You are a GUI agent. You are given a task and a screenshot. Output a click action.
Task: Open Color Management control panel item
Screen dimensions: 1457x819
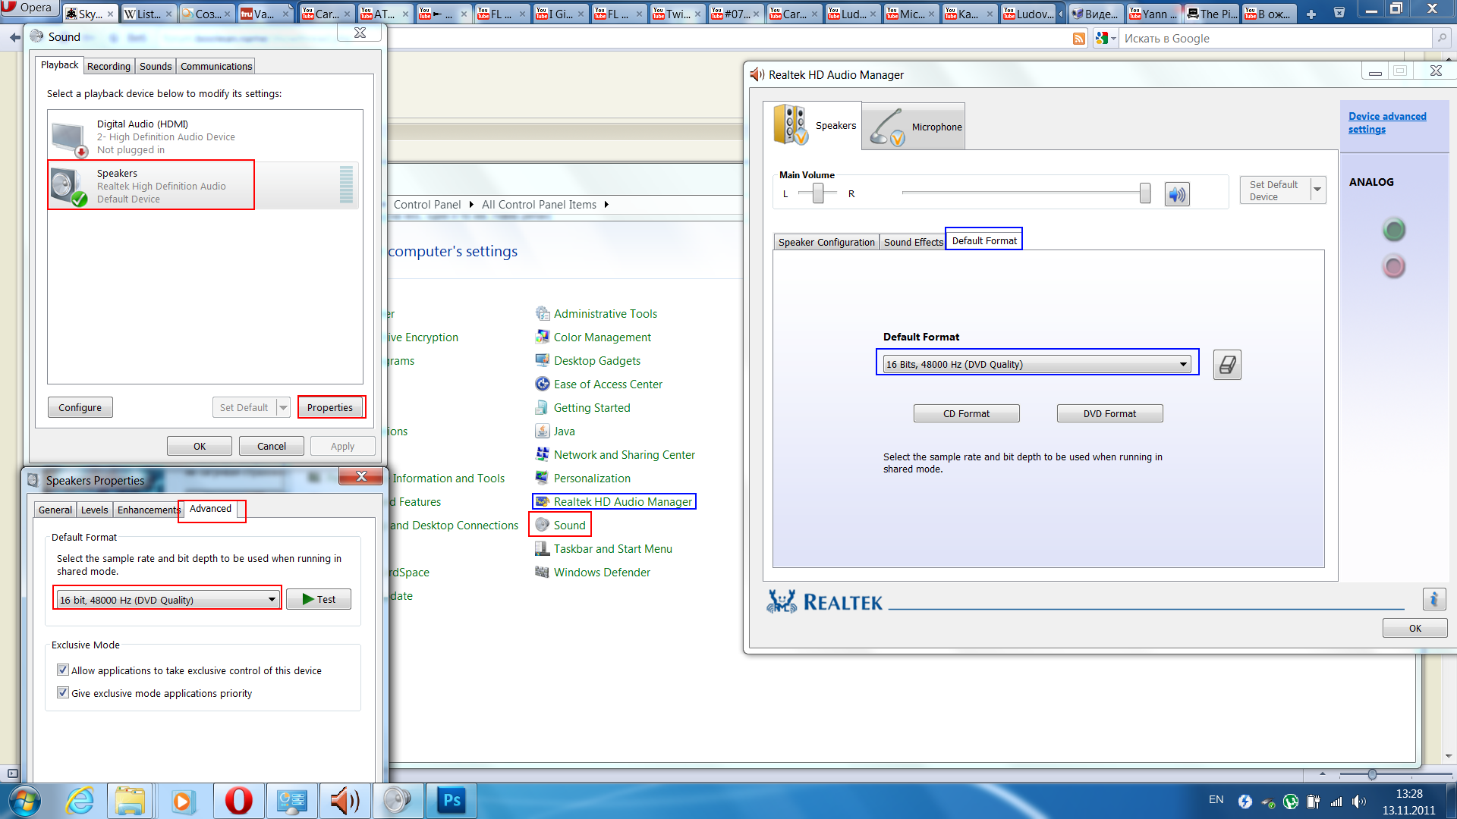coord(593,337)
